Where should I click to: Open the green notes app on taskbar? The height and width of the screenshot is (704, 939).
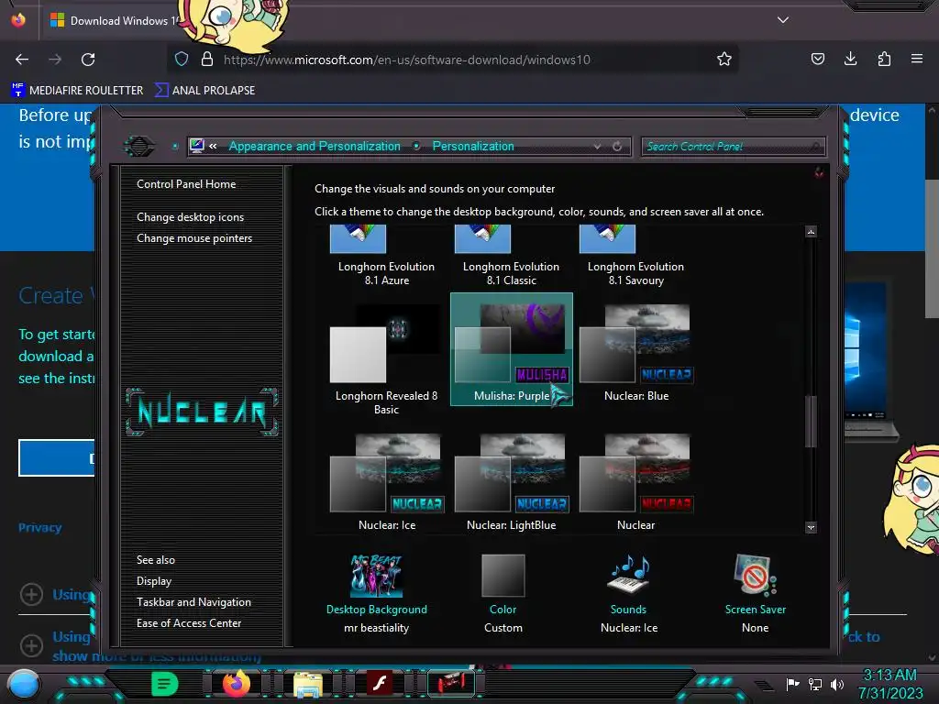164,683
